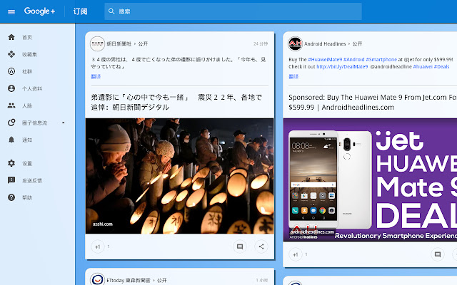Click the 订阅 header title

click(x=80, y=11)
